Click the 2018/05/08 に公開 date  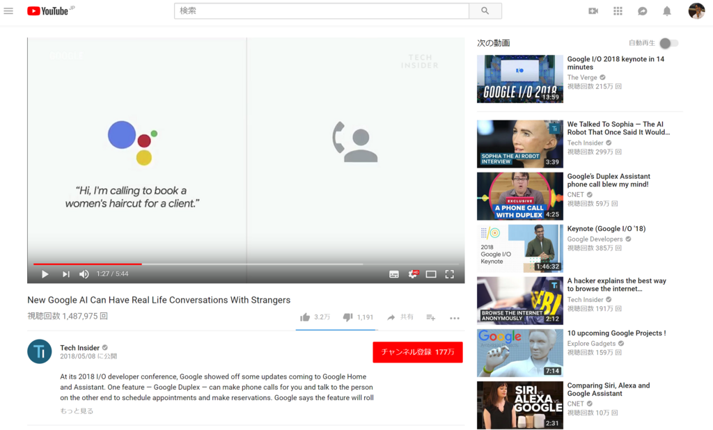[88, 356]
